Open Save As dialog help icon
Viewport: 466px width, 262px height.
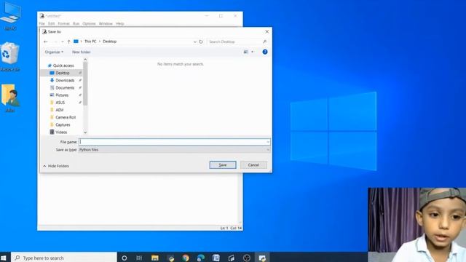[x=265, y=52]
